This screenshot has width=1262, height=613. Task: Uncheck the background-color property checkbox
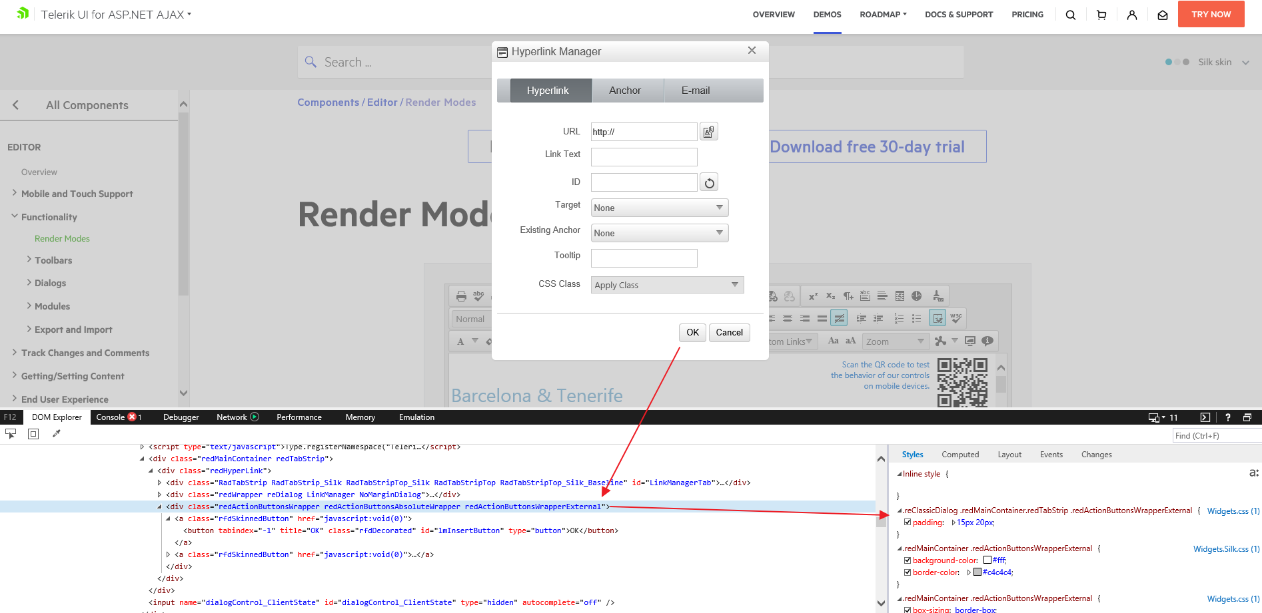click(x=908, y=560)
